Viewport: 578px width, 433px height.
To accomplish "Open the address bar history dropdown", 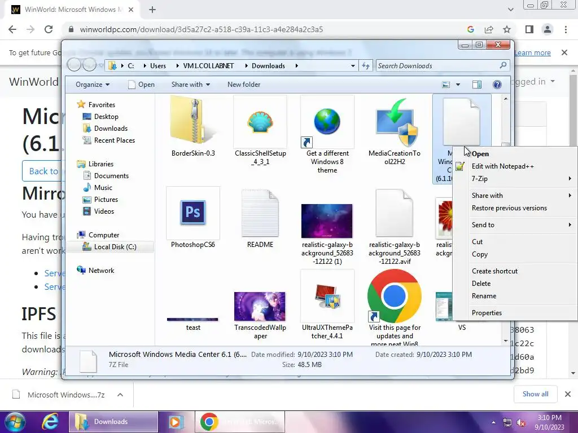I will (x=353, y=66).
